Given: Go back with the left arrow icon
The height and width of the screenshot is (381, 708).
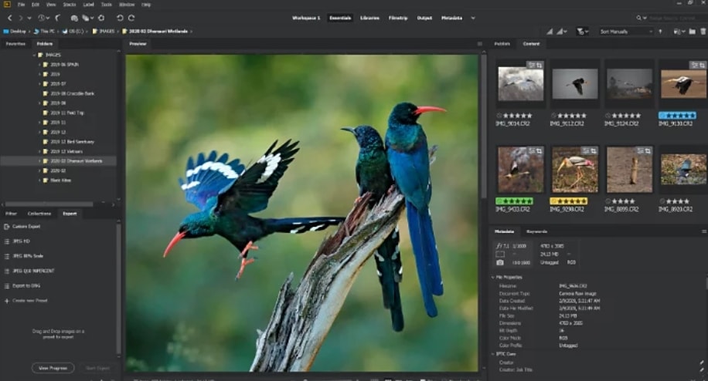Looking at the screenshot, I should [10, 18].
